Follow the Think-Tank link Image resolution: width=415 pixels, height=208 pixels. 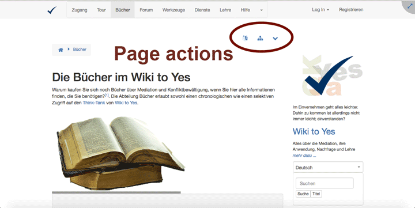(94, 103)
